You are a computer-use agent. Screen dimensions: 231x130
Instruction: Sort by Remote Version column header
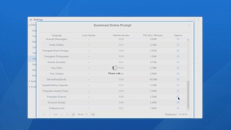(121, 35)
